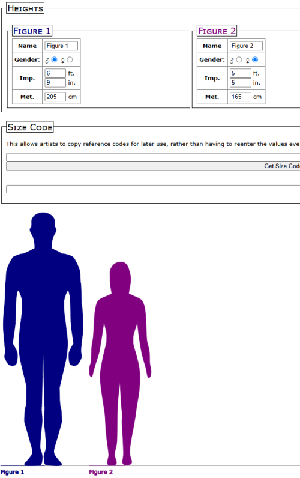The width and height of the screenshot is (300, 478).
Task: Click the Figure 2 label below the silhouette
Action: 101,472
